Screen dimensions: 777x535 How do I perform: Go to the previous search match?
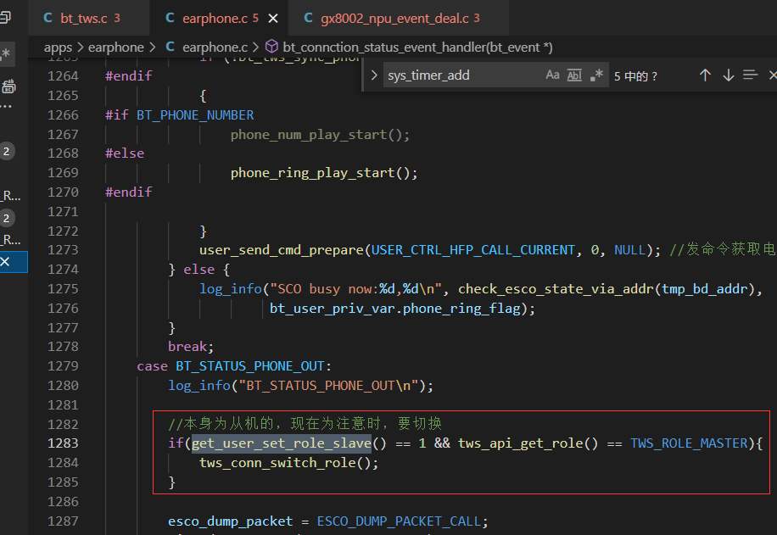(x=705, y=75)
